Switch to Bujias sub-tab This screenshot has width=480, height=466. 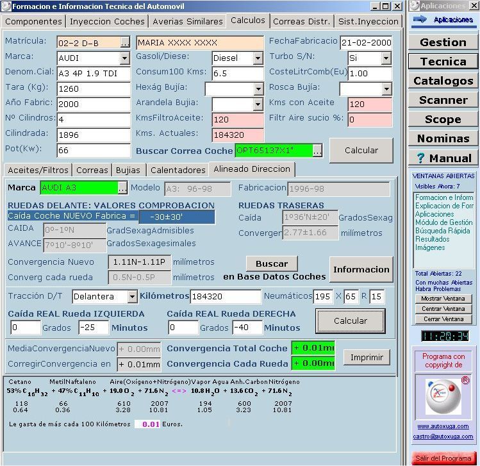point(128,170)
